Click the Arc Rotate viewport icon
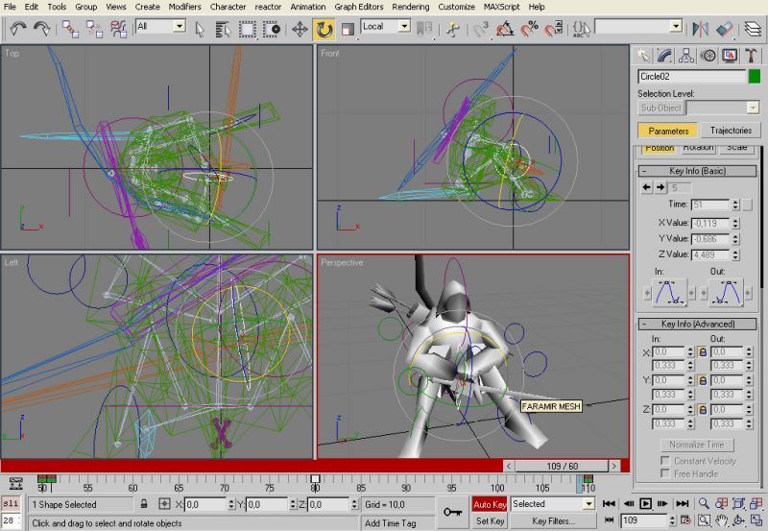 [x=738, y=520]
